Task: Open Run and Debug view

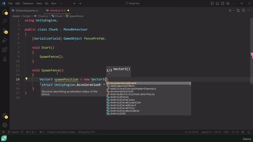Action: (x=5, y=40)
